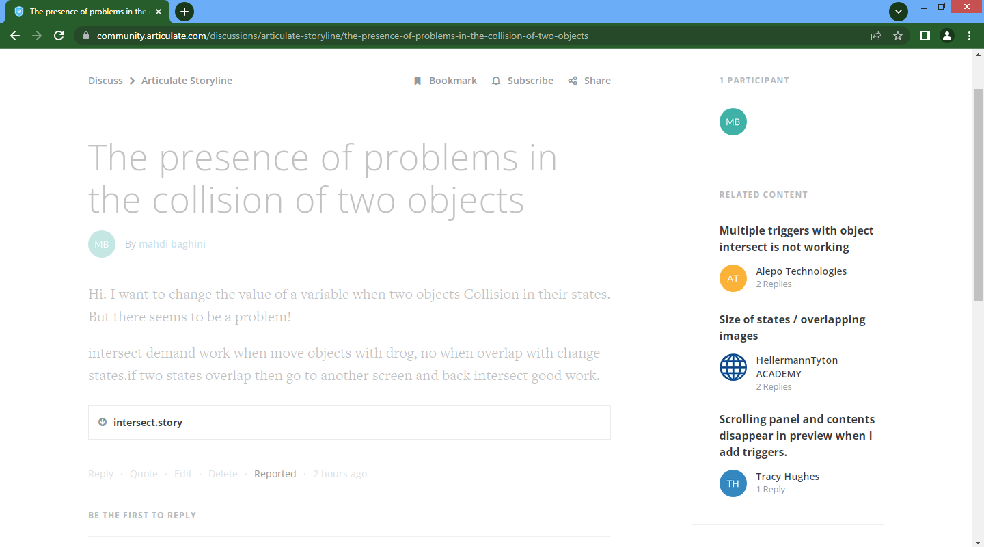Open a new browser tab
This screenshot has height=547, width=984.
pos(184,12)
